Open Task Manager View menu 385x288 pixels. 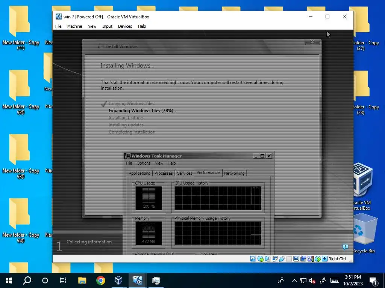tap(159, 163)
